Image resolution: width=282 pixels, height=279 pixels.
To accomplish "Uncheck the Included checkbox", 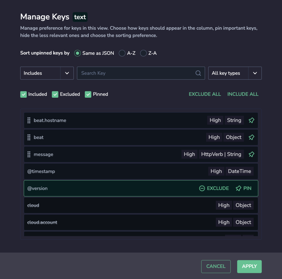I will (x=23, y=94).
